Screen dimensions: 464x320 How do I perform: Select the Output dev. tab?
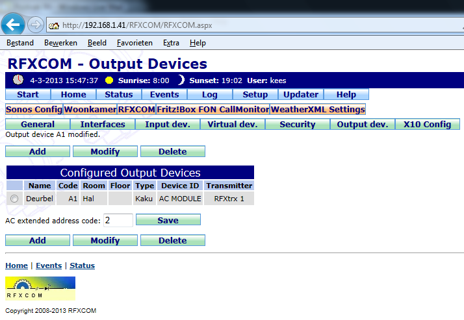coord(363,124)
